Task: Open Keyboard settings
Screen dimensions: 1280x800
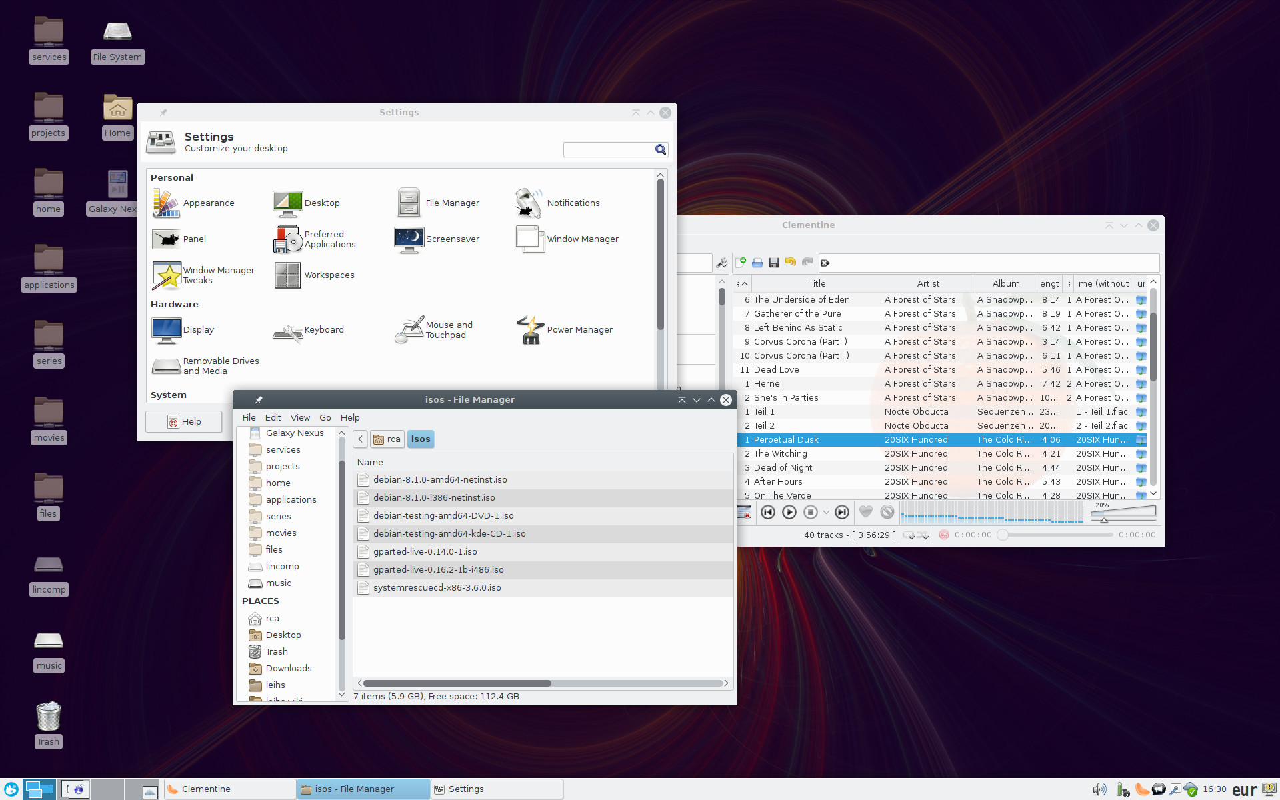Action: coord(309,330)
